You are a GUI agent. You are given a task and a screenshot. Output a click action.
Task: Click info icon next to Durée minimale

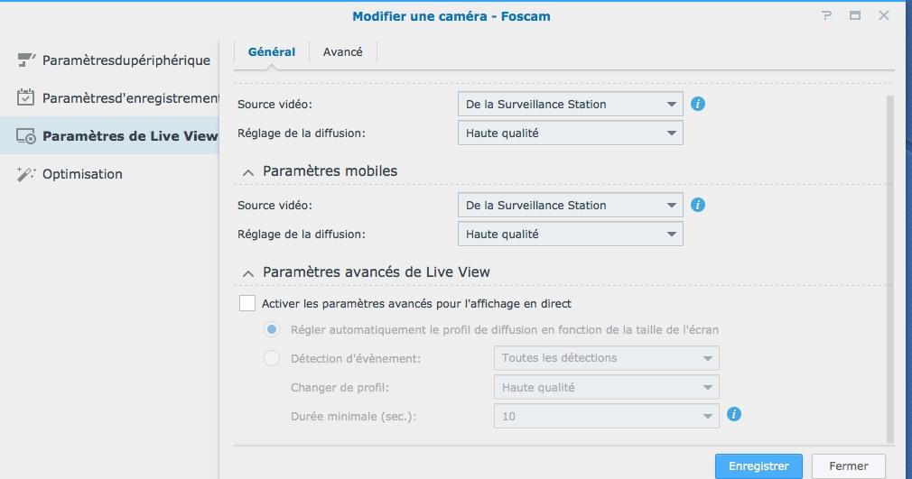734,414
